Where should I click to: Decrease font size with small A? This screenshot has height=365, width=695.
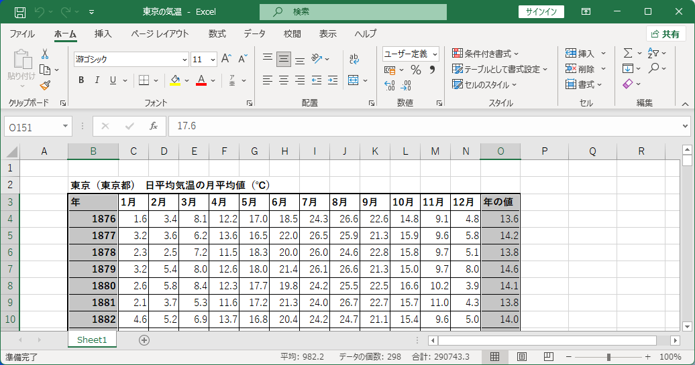tap(242, 59)
